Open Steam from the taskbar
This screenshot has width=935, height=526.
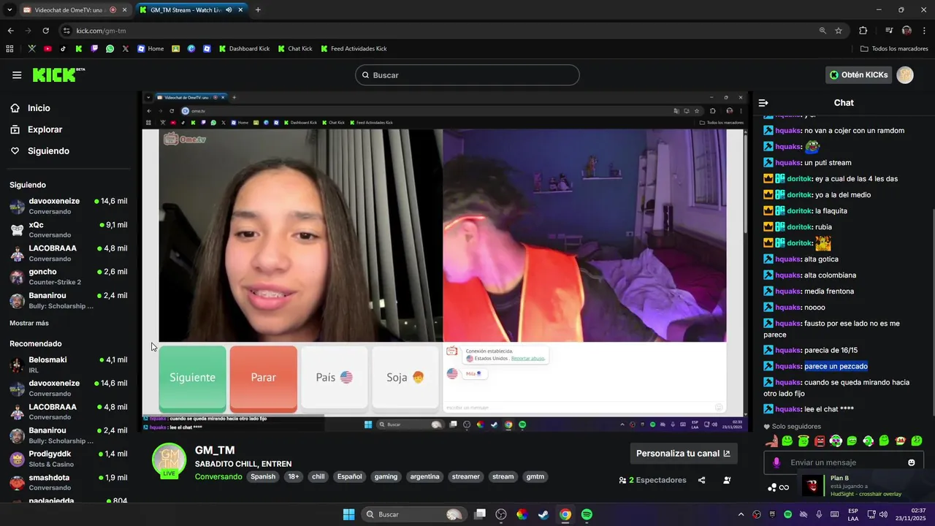coord(543,514)
